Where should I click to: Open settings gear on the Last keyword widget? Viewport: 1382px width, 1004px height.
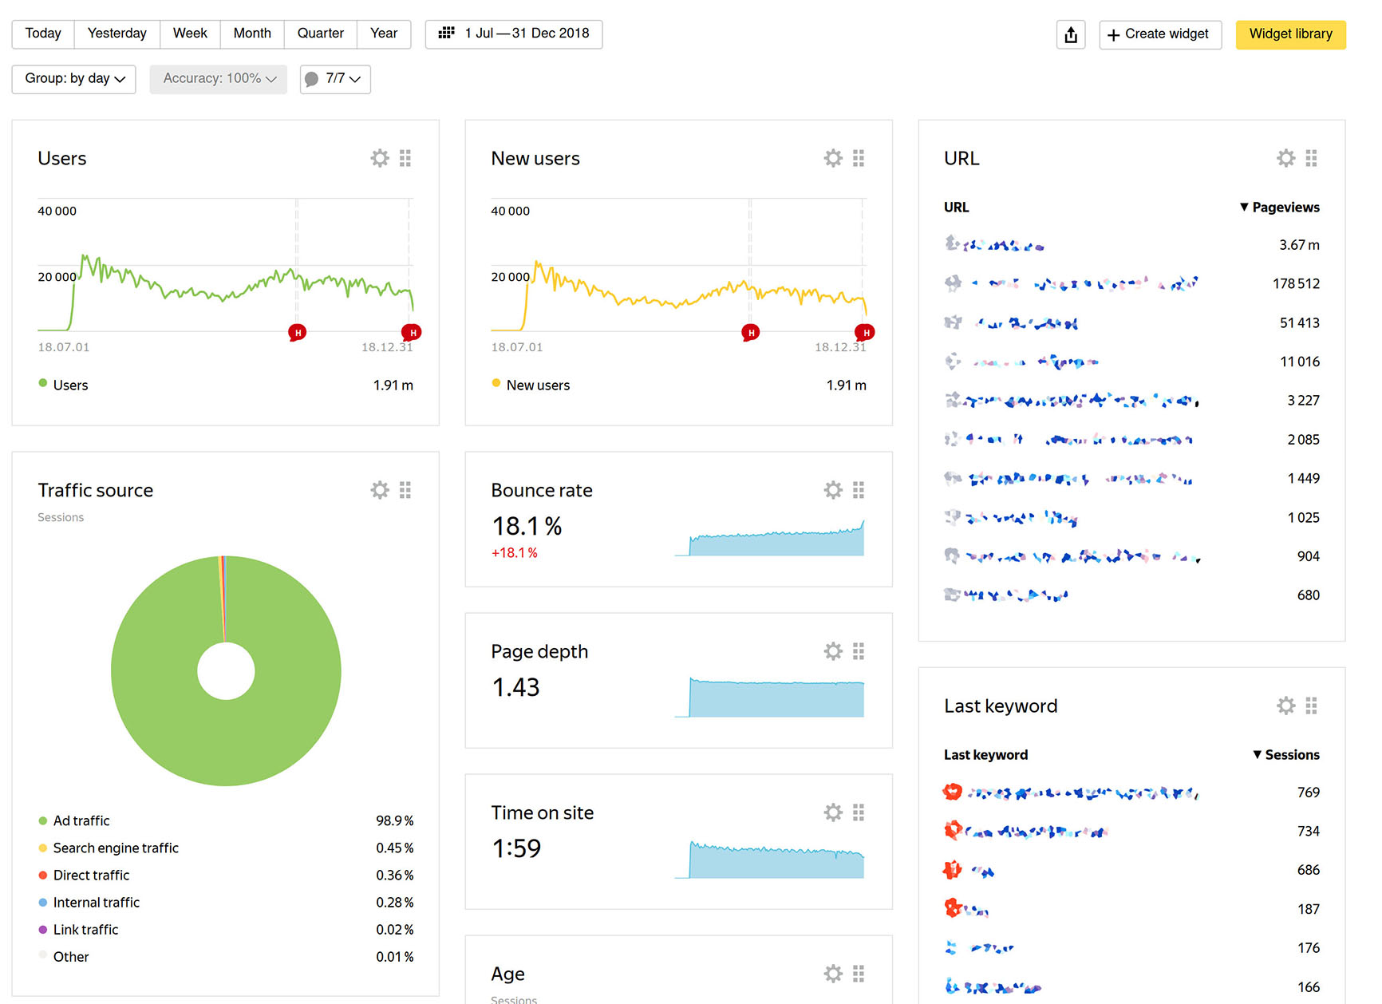point(1285,705)
